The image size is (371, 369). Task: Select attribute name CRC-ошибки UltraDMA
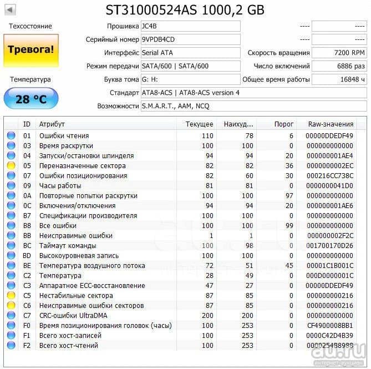[x=73, y=316]
